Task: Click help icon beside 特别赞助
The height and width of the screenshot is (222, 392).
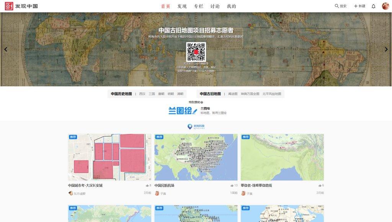Action: 202,102
